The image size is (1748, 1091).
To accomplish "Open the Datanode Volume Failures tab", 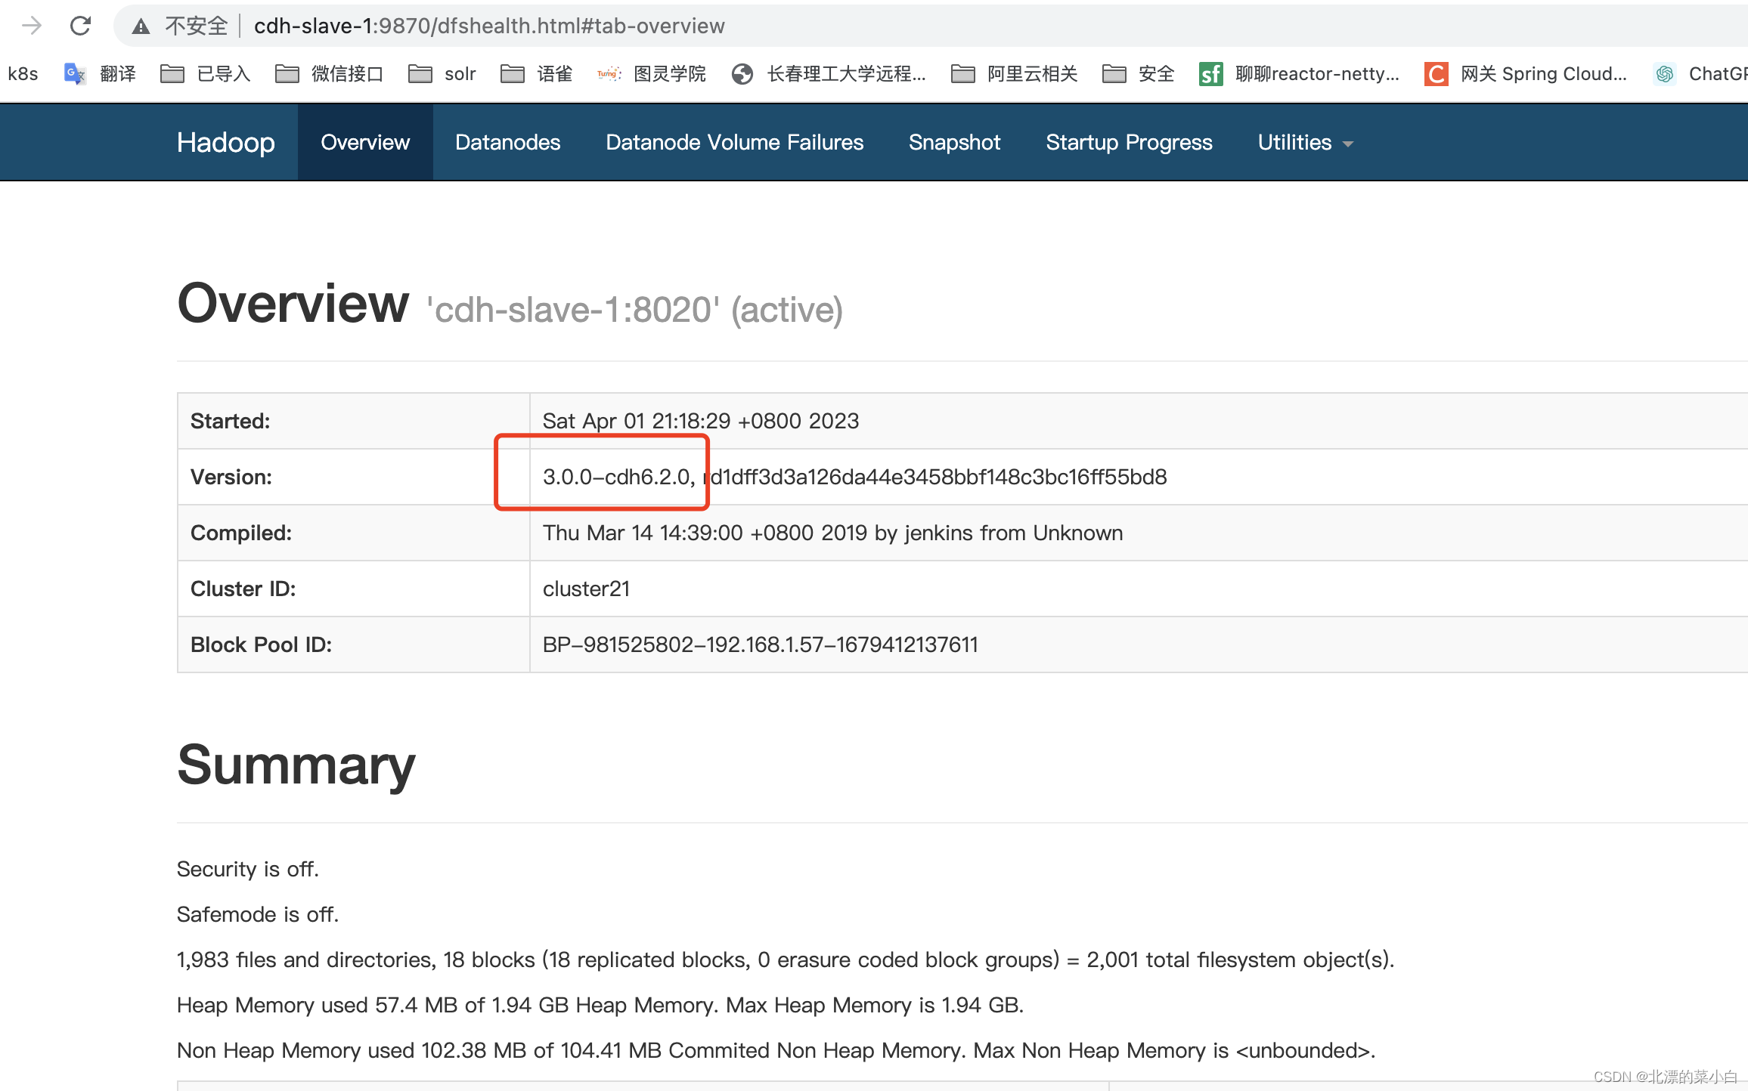I will (x=734, y=142).
